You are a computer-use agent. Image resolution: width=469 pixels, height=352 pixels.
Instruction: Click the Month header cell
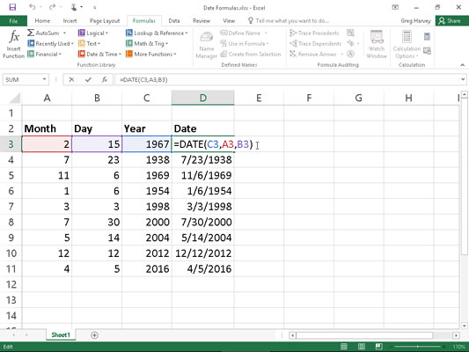[x=47, y=128]
